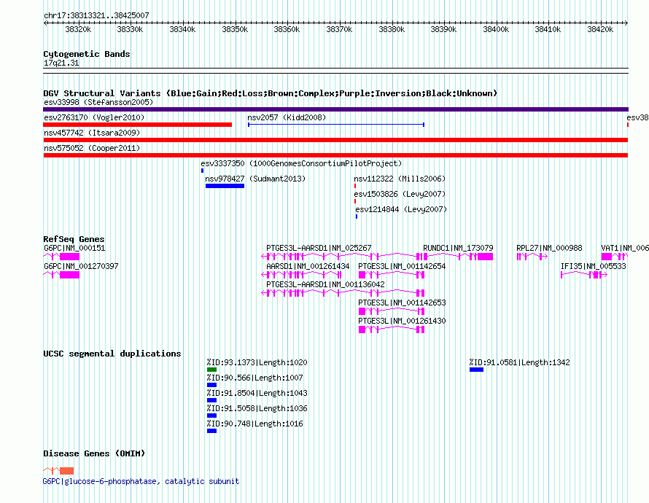Click the 38370k ruler tick label
The width and height of the screenshot is (649, 503).
[339, 29]
